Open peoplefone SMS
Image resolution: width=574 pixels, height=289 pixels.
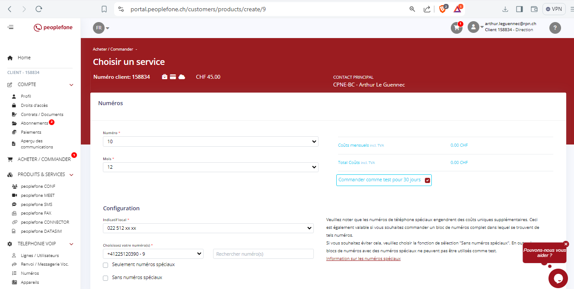(x=36, y=205)
